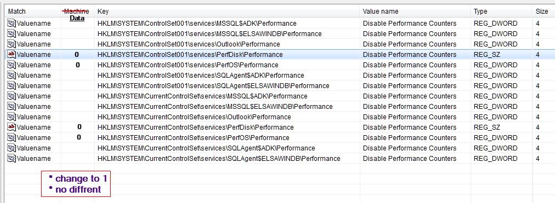Image resolution: width=555 pixels, height=203 pixels.
Task: Click REG_SZ type in CurrentControlSet PerfDisk row
Action: 487,127
